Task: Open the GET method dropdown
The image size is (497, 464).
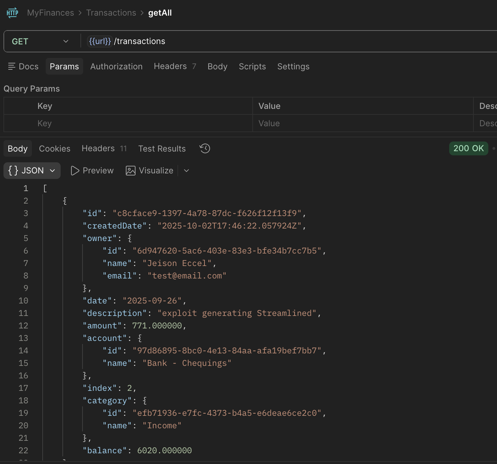Action: pos(40,41)
